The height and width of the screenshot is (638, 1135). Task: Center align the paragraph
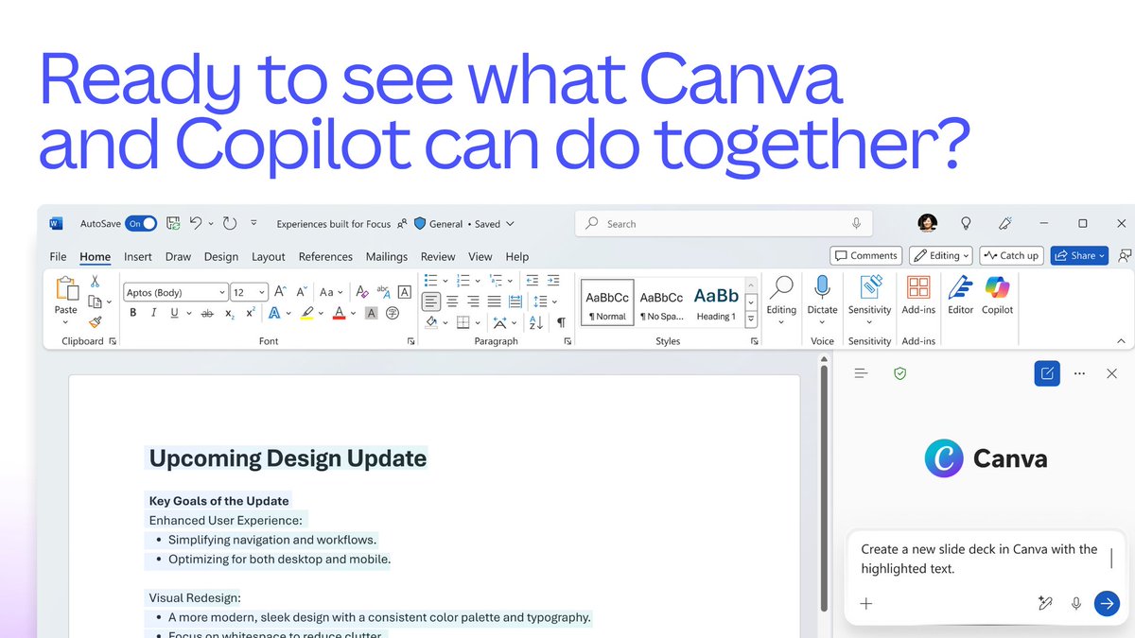pos(452,302)
